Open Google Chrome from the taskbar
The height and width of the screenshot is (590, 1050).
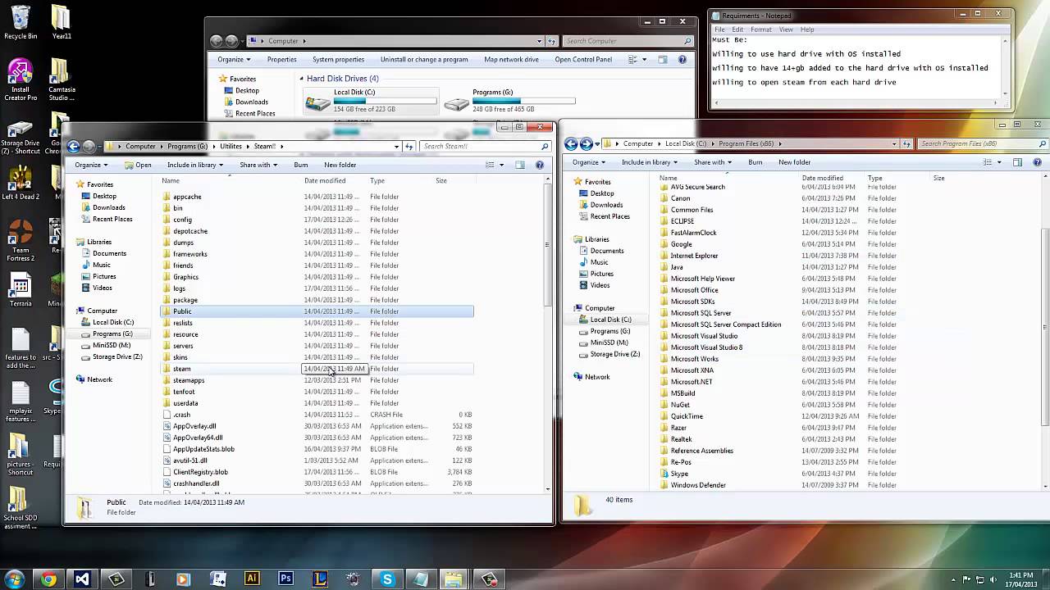pyautogui.click(x=48, y=579)
